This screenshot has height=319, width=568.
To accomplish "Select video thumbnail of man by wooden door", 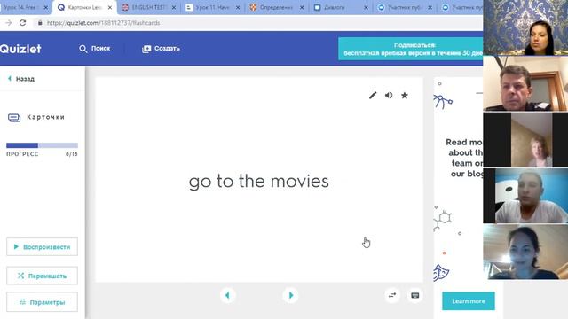I will 525,83.
